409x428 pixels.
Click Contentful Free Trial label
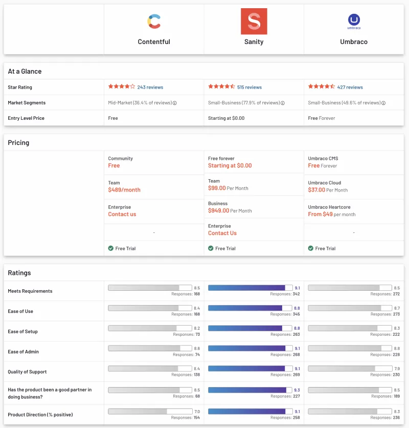[x=125, y=249]
